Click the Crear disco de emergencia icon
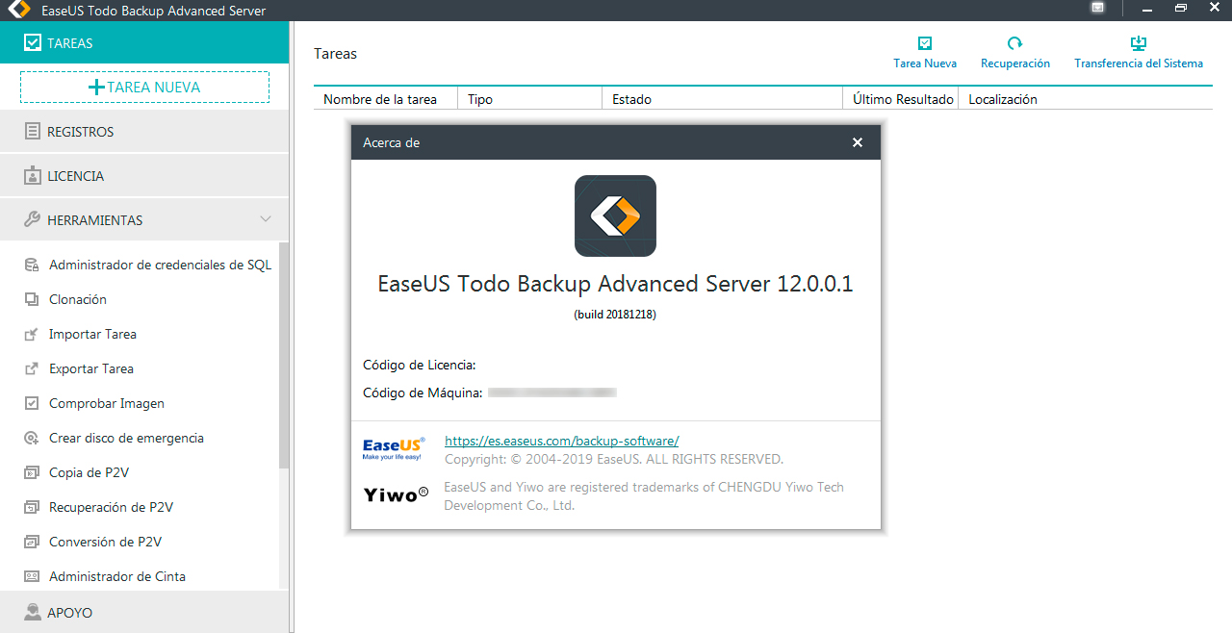Image resolution: width=1232 pixels, height=633 pixels. pyautogui.click(x=32, y=438)
